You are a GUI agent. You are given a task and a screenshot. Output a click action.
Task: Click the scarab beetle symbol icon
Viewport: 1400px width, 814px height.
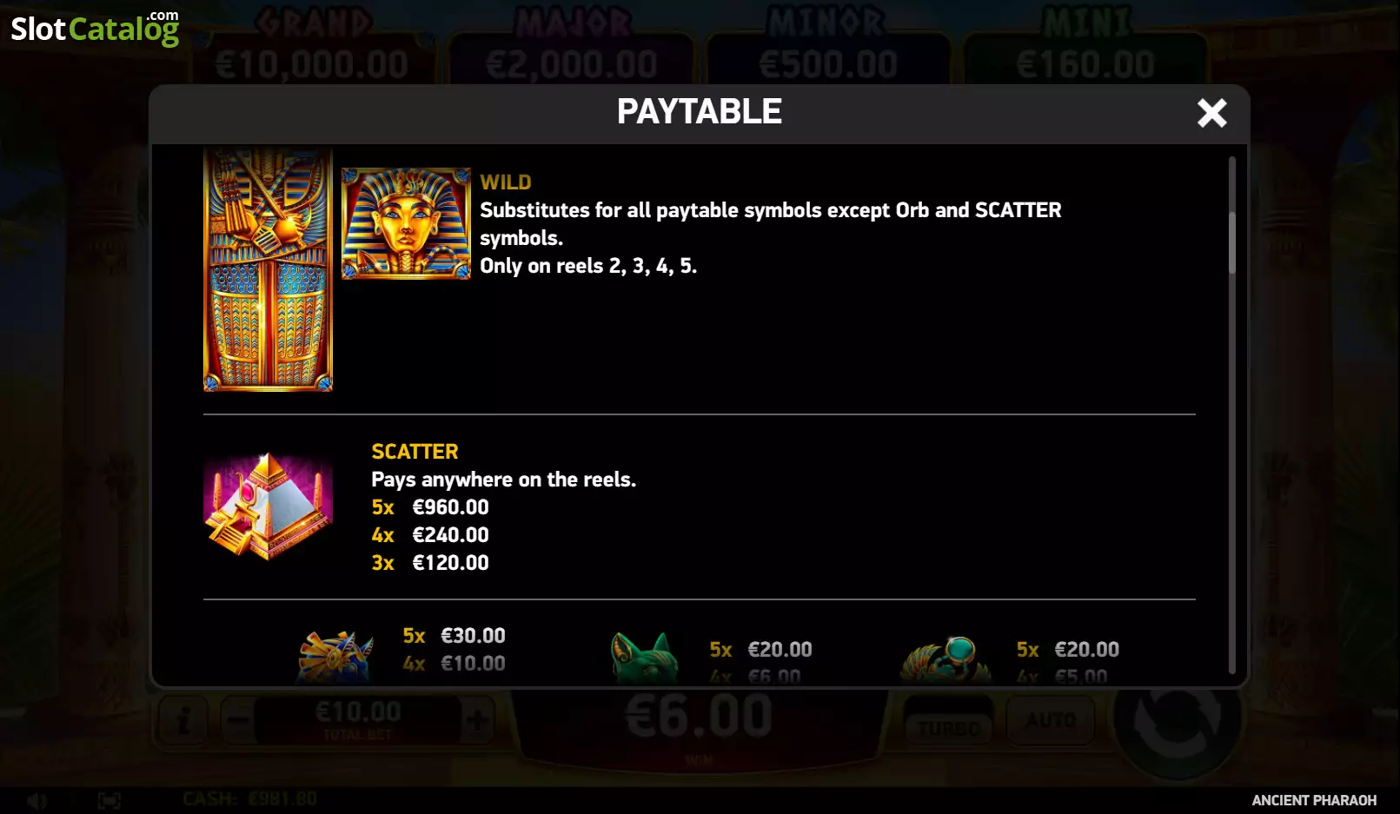click(946, 659)
